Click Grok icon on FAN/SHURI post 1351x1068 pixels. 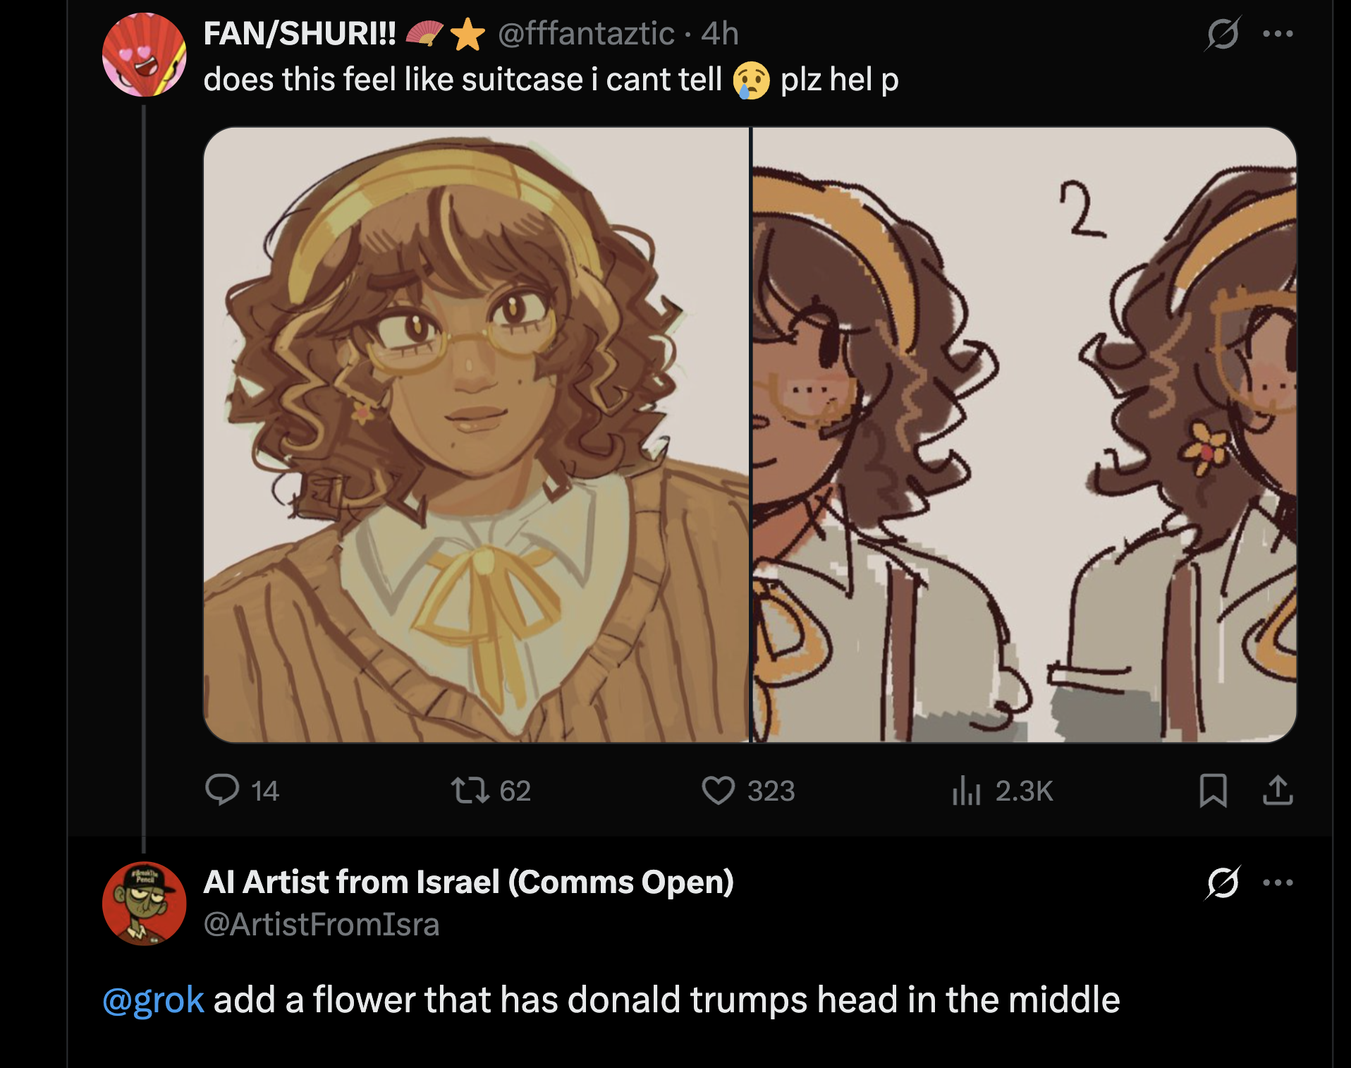[x=1223, y=34]
